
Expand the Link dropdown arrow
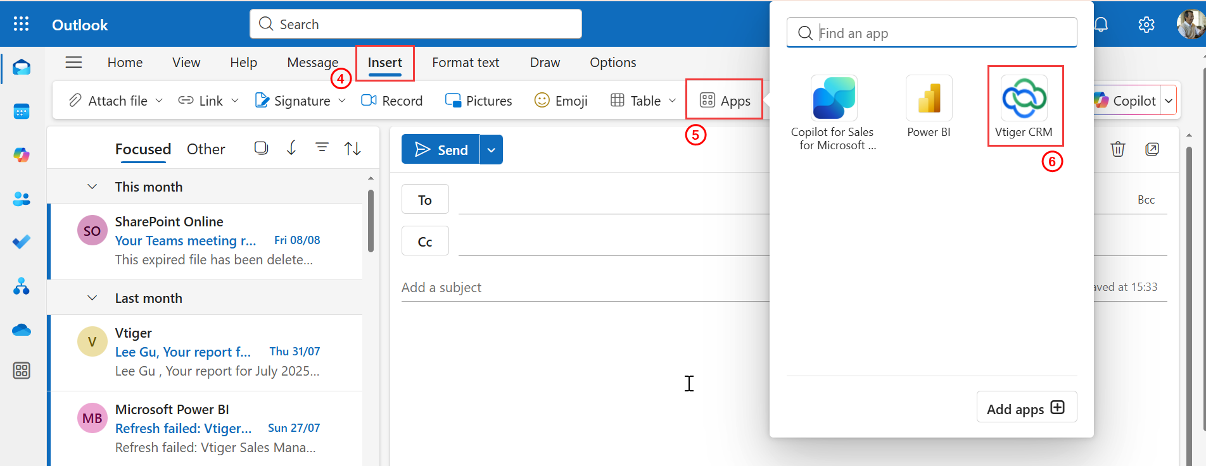pyautogui.click(x=235, y=101)
